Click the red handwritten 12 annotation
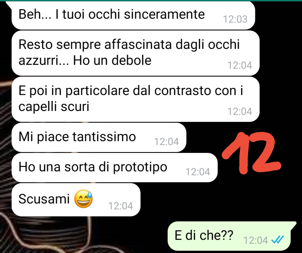Screen dimensions: 302x253 (252, 153)
